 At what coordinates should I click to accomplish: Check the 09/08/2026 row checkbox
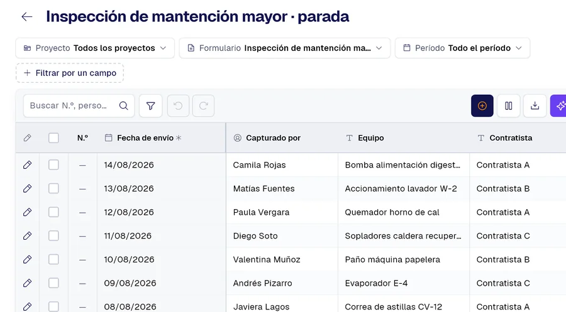click(53, 283)
